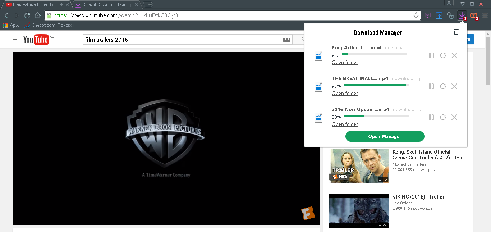Image resolution: width=491 pixels, height=232 pixels.
Task: Pause THE GREAT WALL download
Action: 431,86
